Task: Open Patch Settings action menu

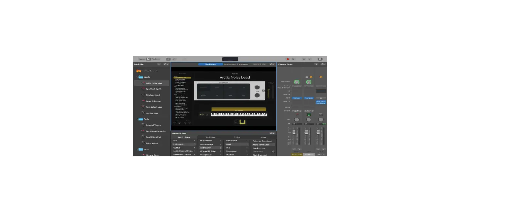Action: click(x=272, y=133)
